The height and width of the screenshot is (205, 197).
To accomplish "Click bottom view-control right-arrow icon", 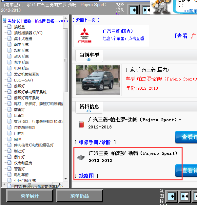I will click(172, 196).
